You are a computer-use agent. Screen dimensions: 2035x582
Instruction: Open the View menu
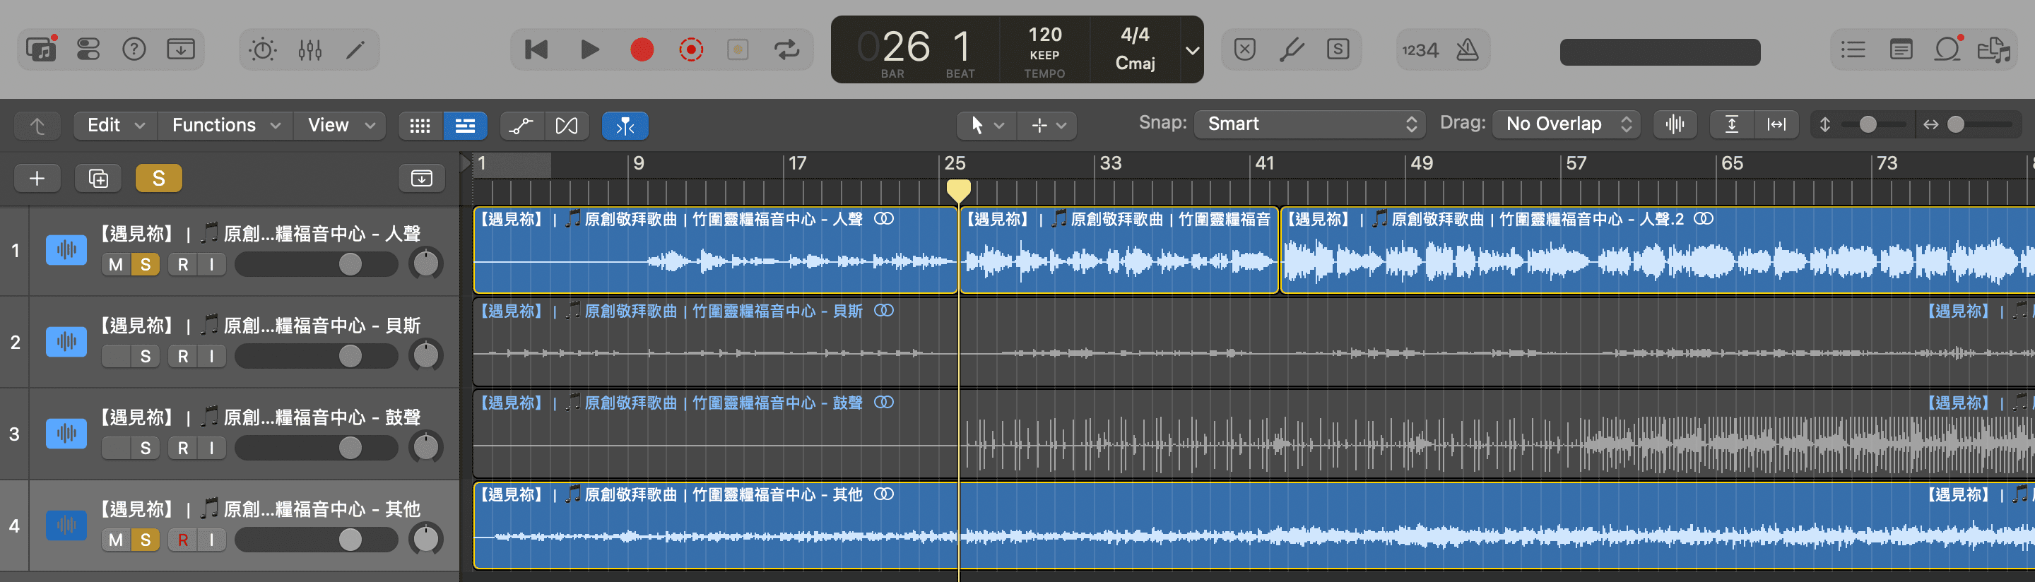point(341,125)
